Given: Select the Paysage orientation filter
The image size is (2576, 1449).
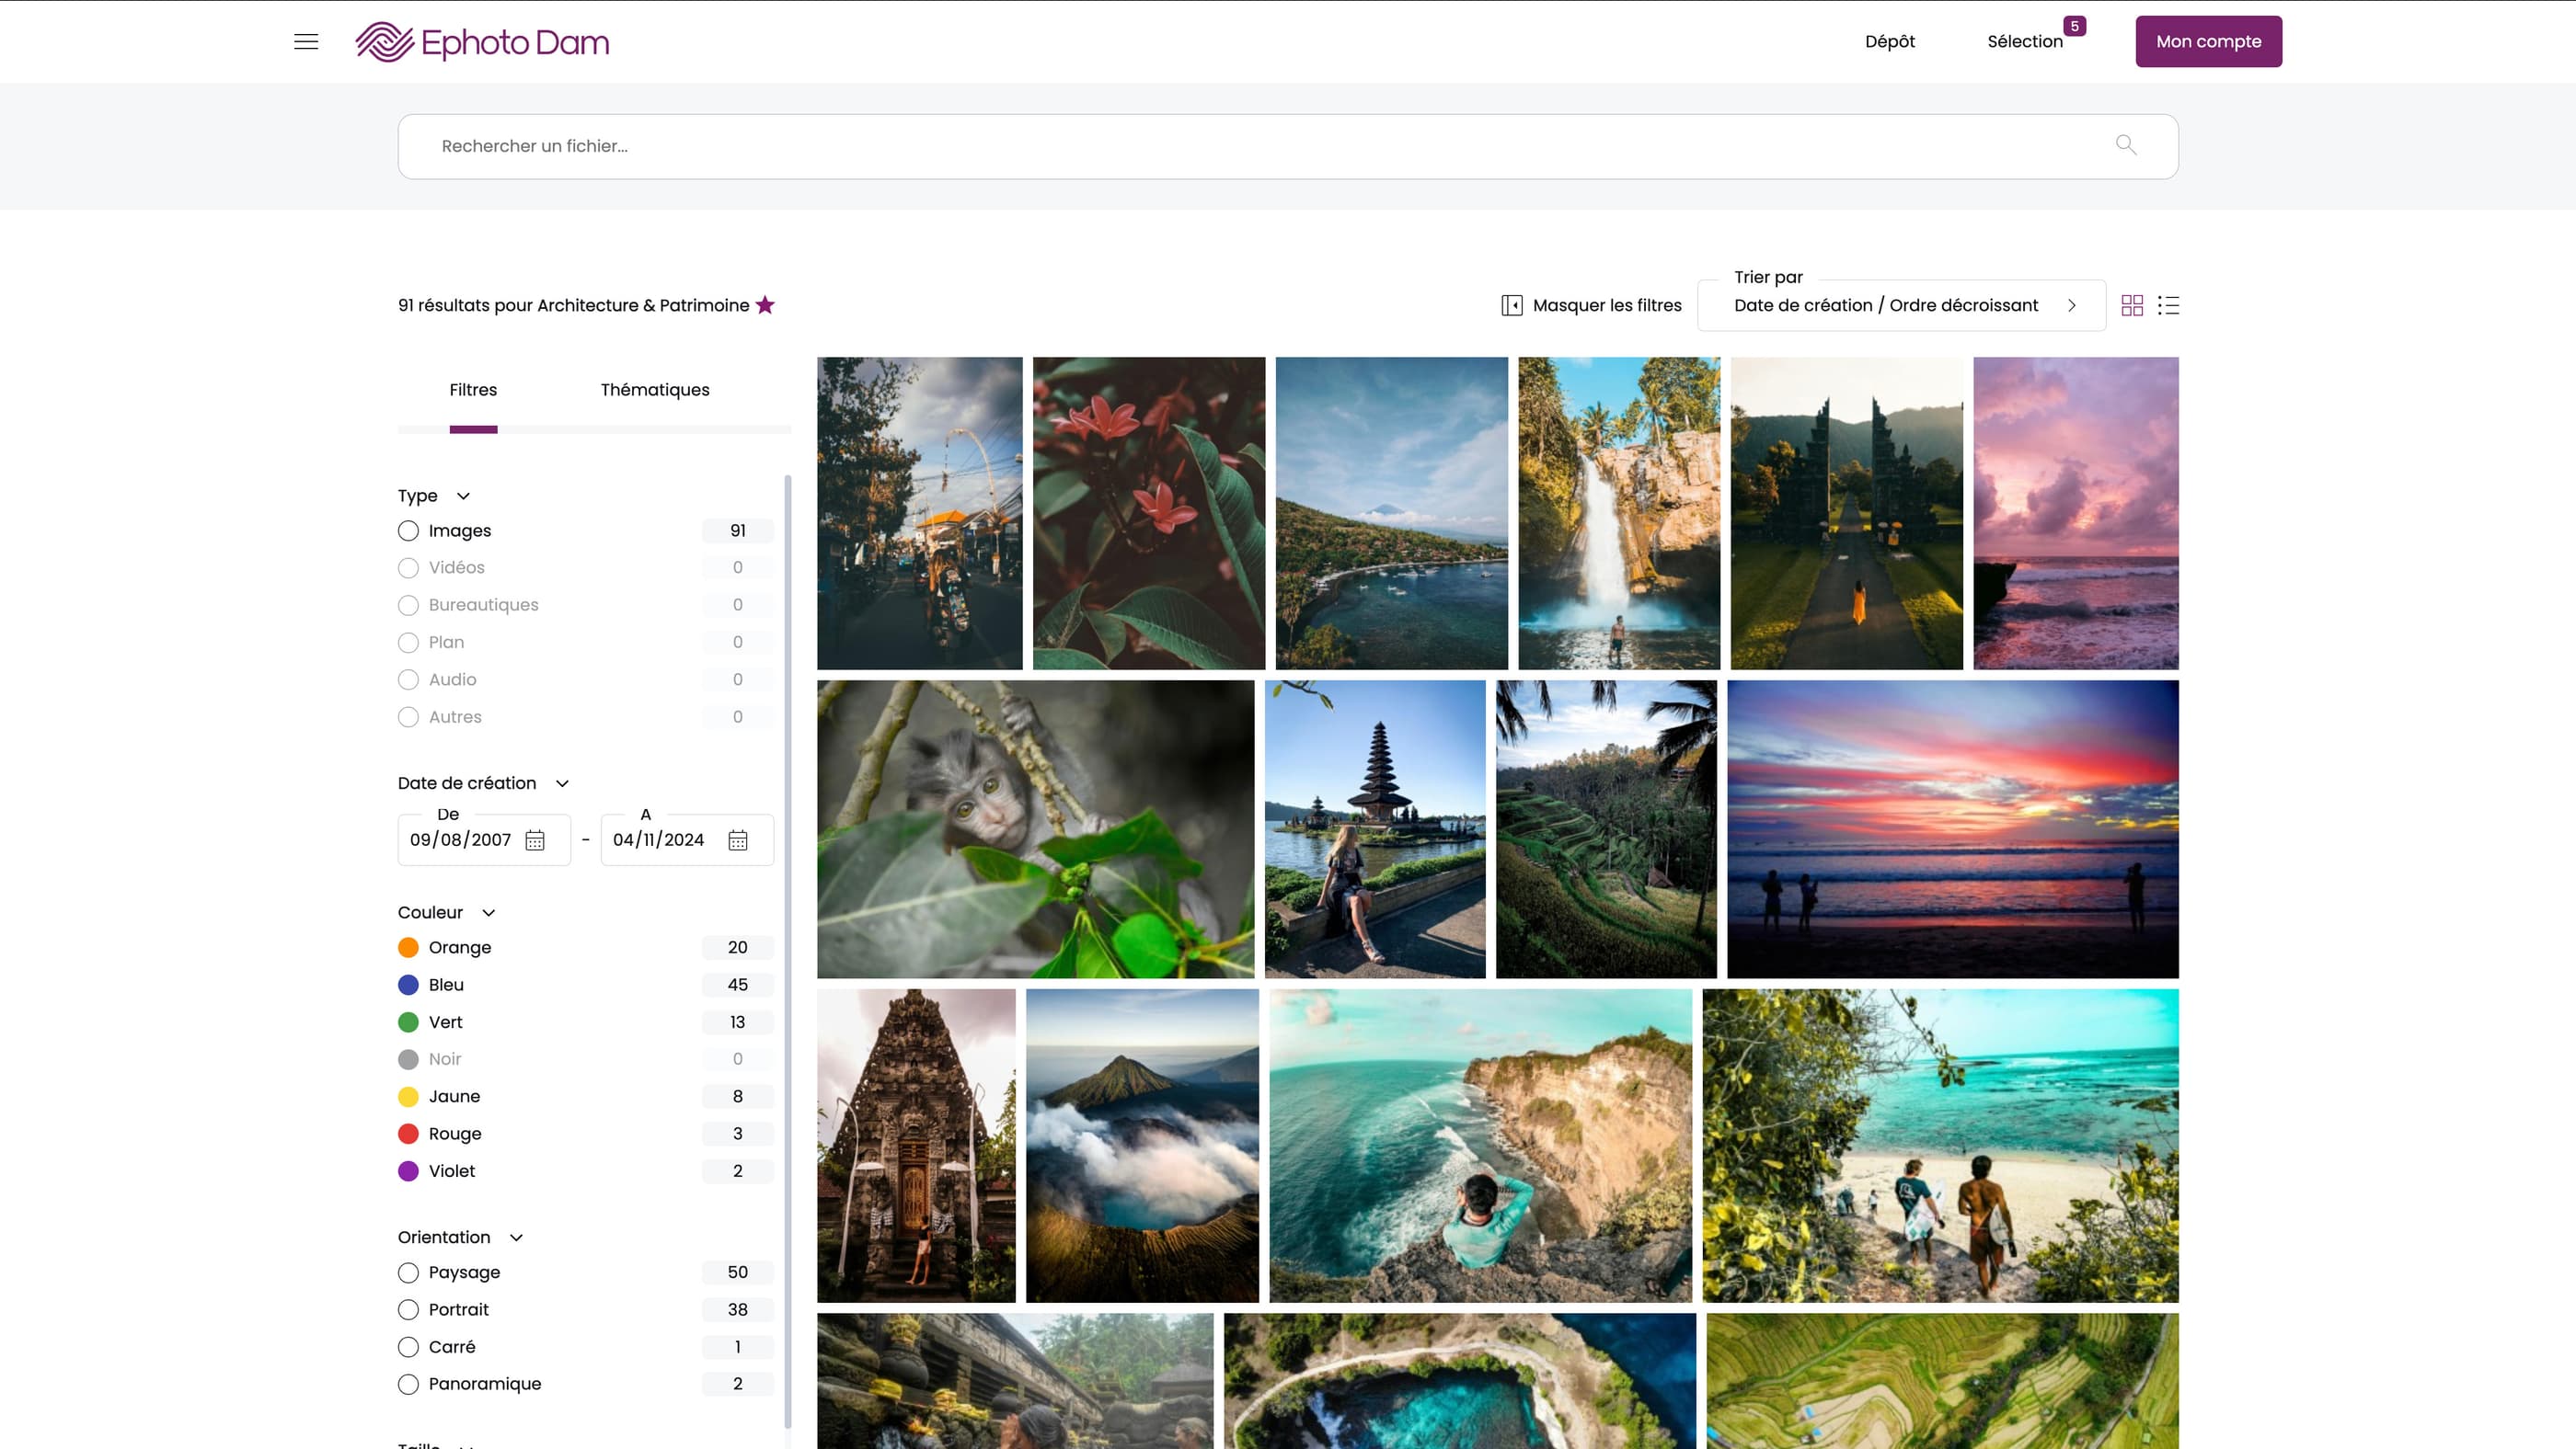Looking at the screenshot, I should coord(408,1272).
